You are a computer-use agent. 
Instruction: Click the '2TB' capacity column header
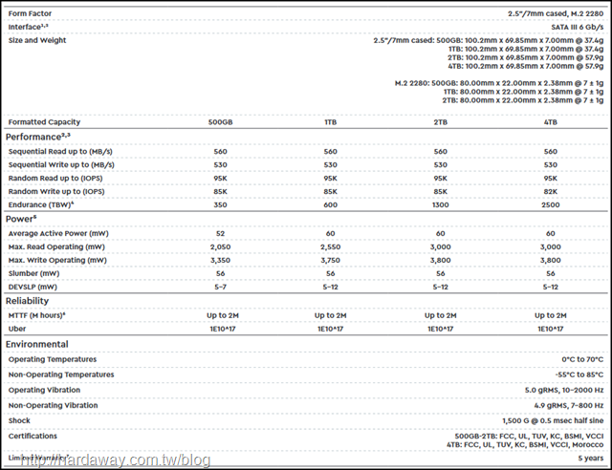(440, 121)
